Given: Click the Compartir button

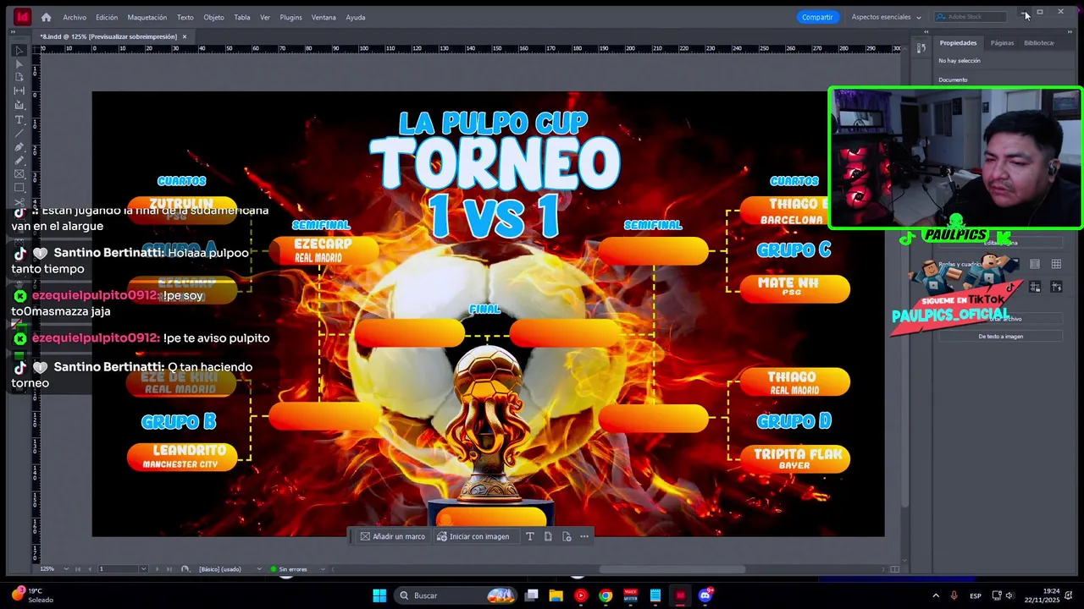Looking at the screenshot, I should click(817, 17).
